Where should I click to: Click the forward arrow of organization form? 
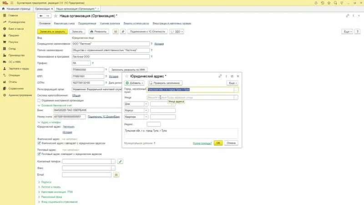click(48, 16)
